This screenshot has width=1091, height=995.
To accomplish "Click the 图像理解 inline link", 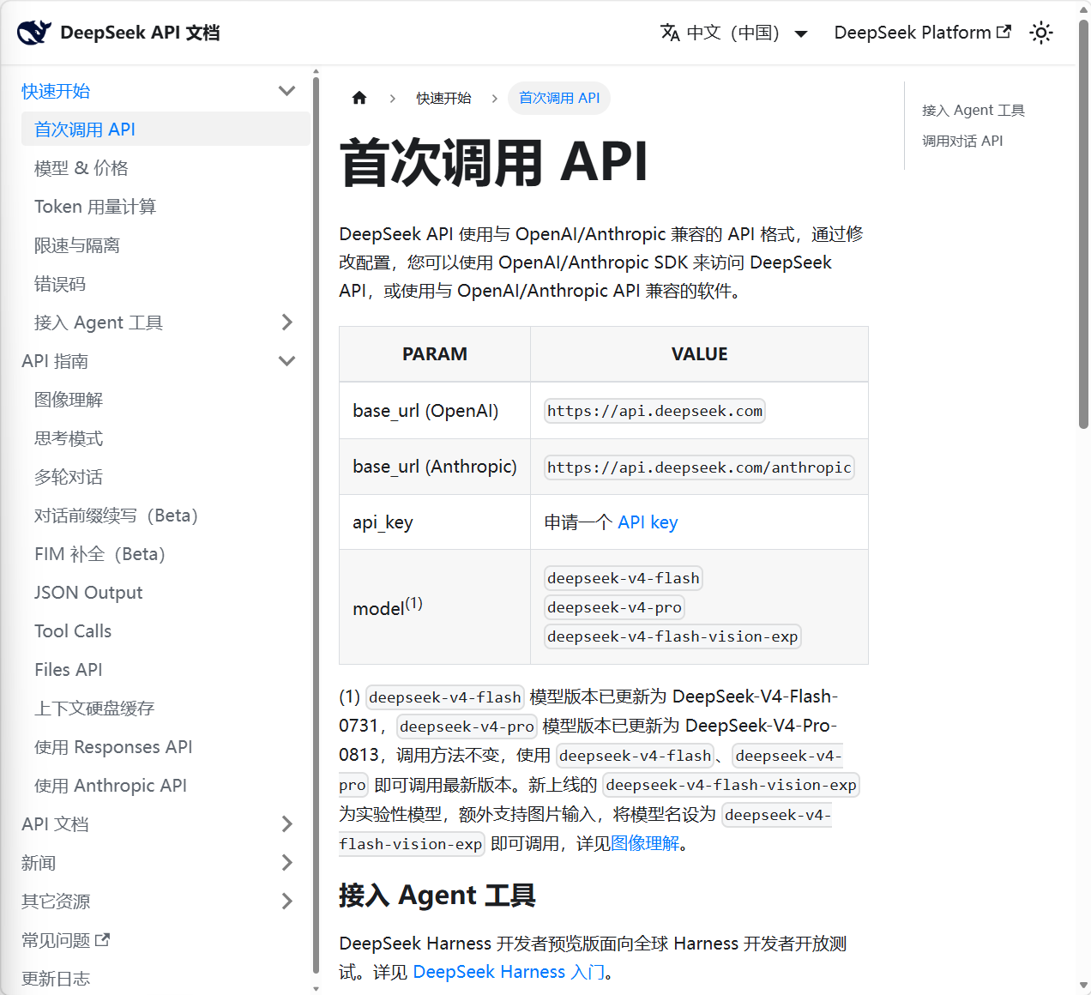I will point(645,844).
